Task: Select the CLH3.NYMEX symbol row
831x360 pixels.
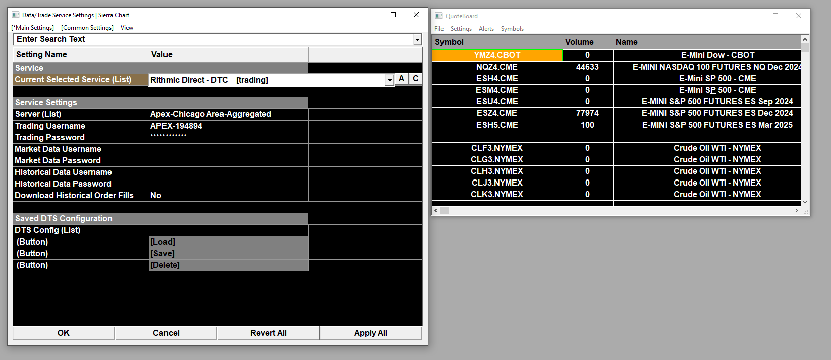Action: [497, 171]
